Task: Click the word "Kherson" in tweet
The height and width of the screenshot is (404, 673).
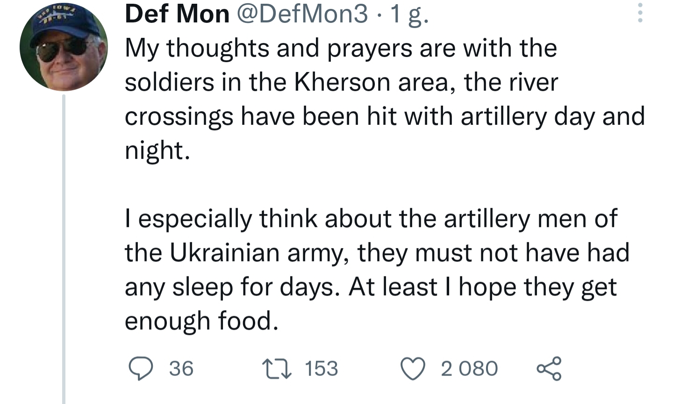Action: 343,82
